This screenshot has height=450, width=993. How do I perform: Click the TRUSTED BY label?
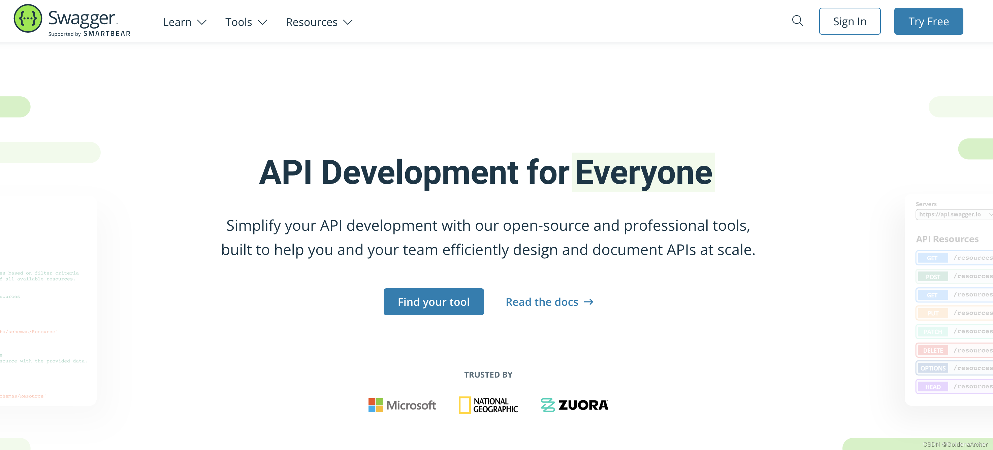pos(488,375)
